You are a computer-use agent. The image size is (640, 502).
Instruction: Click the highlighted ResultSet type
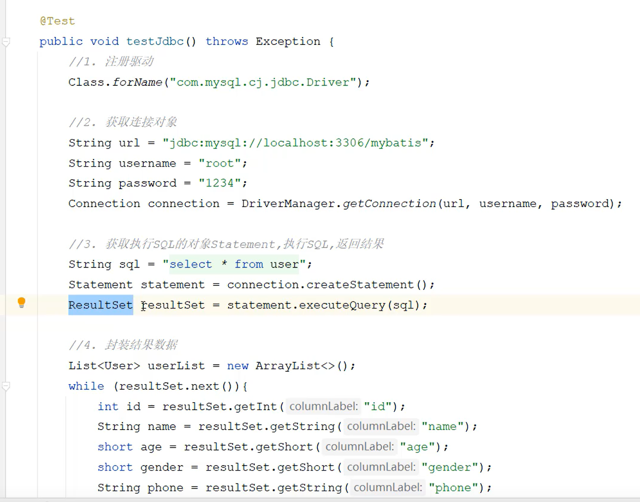[101, 305]
